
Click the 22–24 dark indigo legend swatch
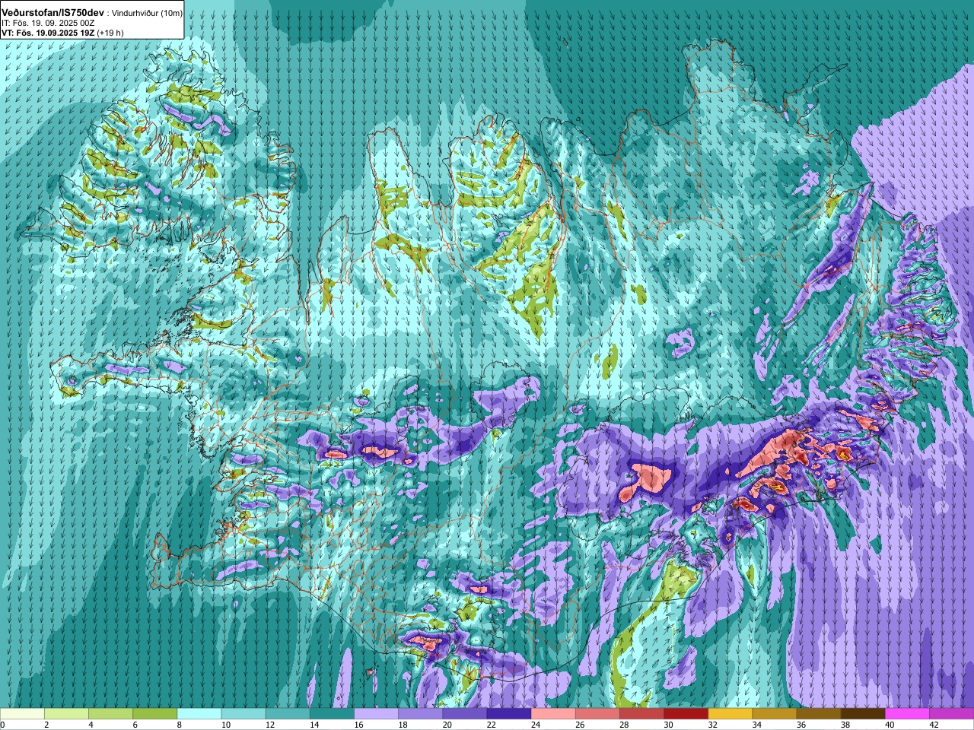[508, 714]
